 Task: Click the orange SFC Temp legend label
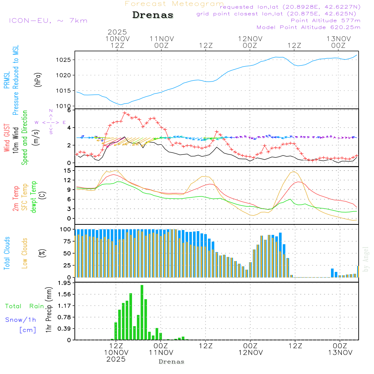[25, 197]
